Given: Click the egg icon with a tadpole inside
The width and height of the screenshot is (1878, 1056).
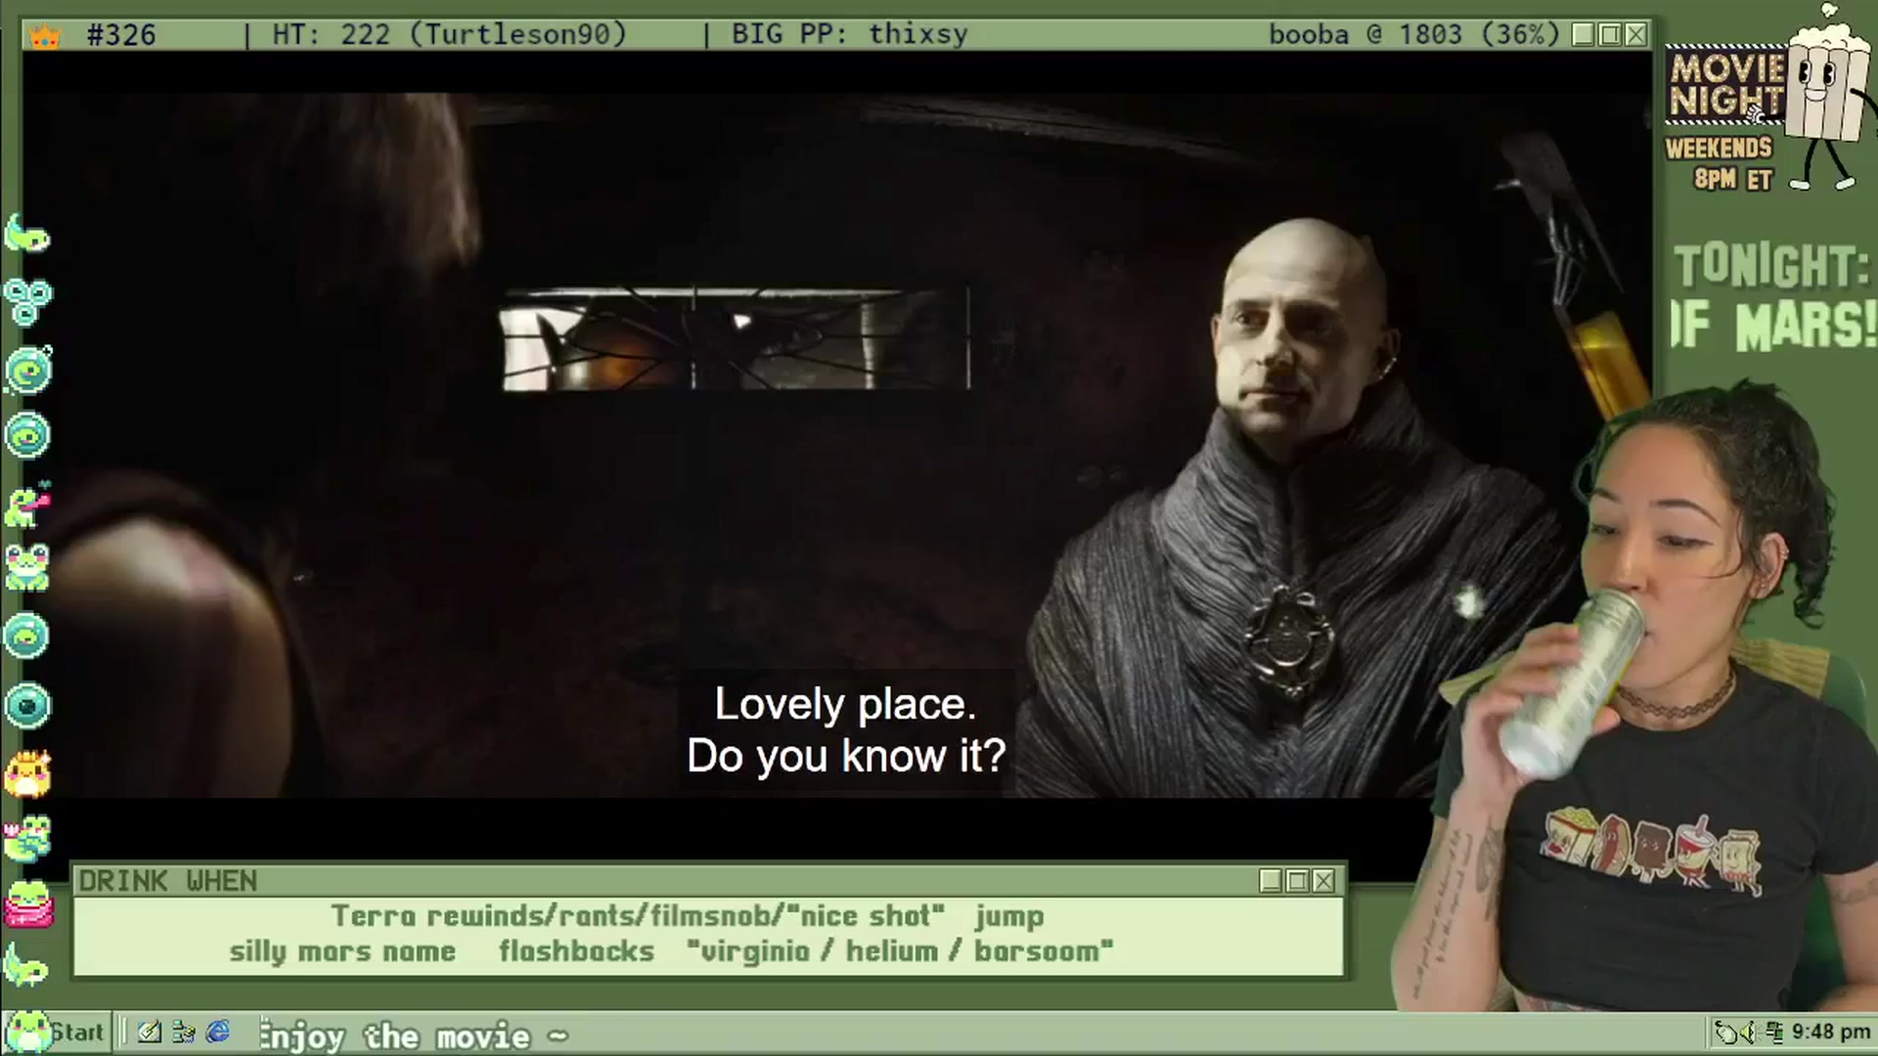Looking at the screenshot, I should click(x=26, y=637).
